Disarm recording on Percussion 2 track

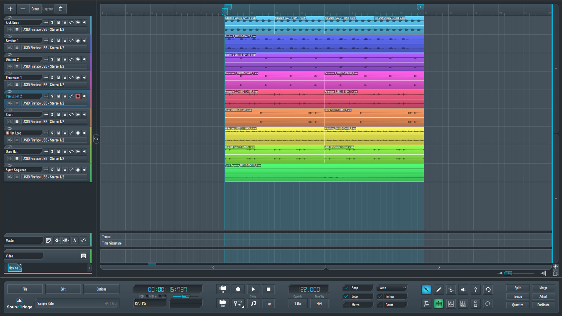point(78,96)
